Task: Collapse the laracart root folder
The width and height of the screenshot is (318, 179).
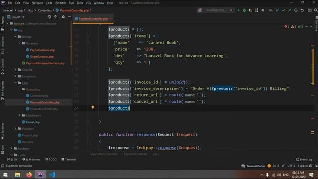Action: tap(8, 23)
